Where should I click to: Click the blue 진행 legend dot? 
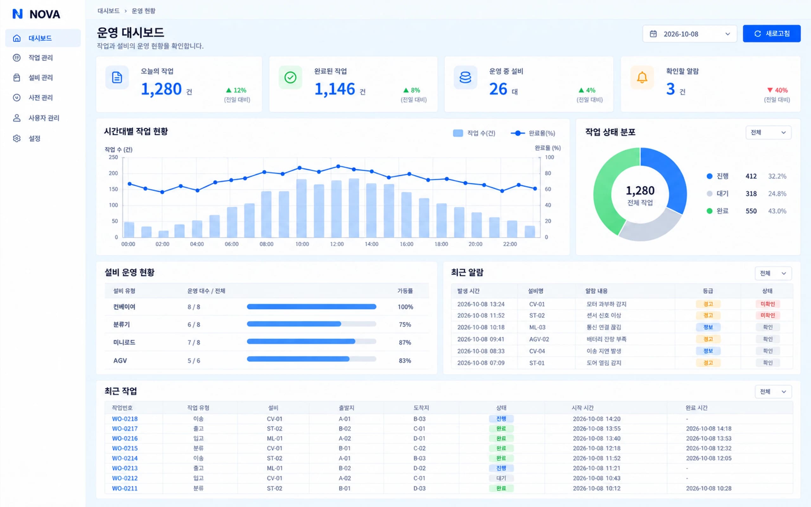[x=709, y=176]
